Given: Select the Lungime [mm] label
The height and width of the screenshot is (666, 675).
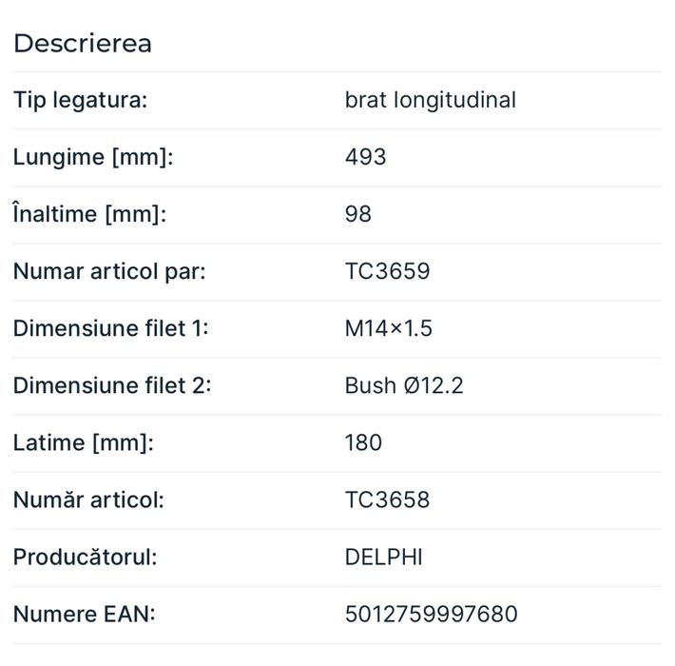Looking at the screenshot, I should click(93, 157).
